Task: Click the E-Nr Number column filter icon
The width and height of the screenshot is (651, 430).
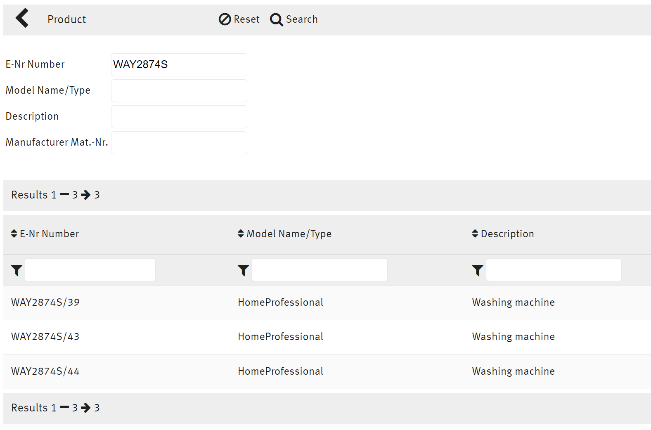Action: click(17, 270)
